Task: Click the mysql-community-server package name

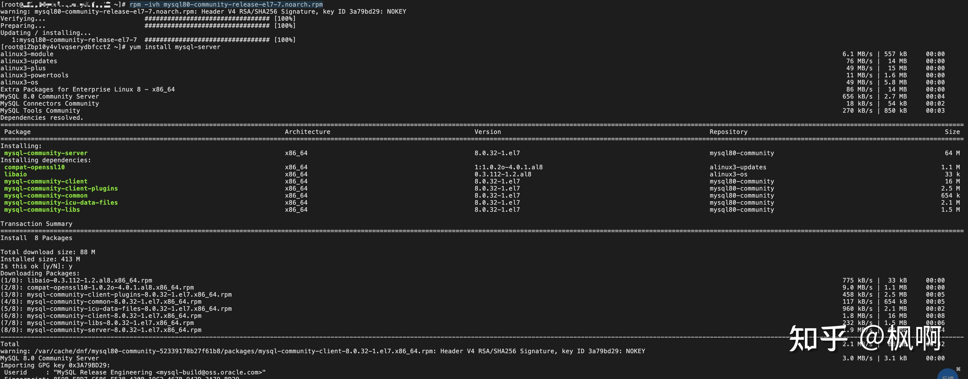Action: 46,153
